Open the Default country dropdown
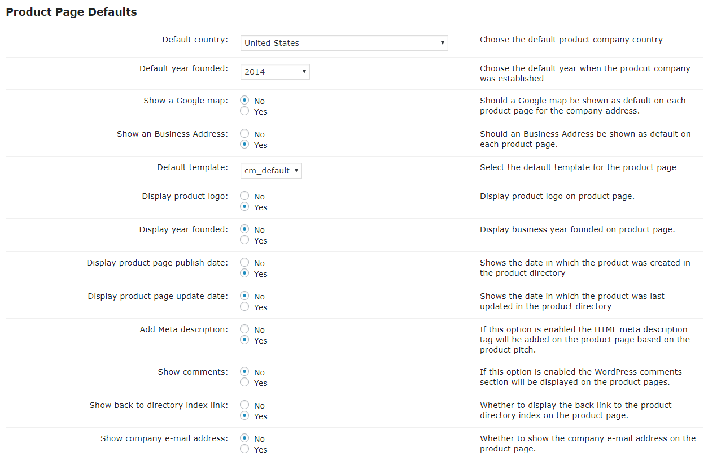The width and height of the screenshot is (708, 456). click(344, 43)
